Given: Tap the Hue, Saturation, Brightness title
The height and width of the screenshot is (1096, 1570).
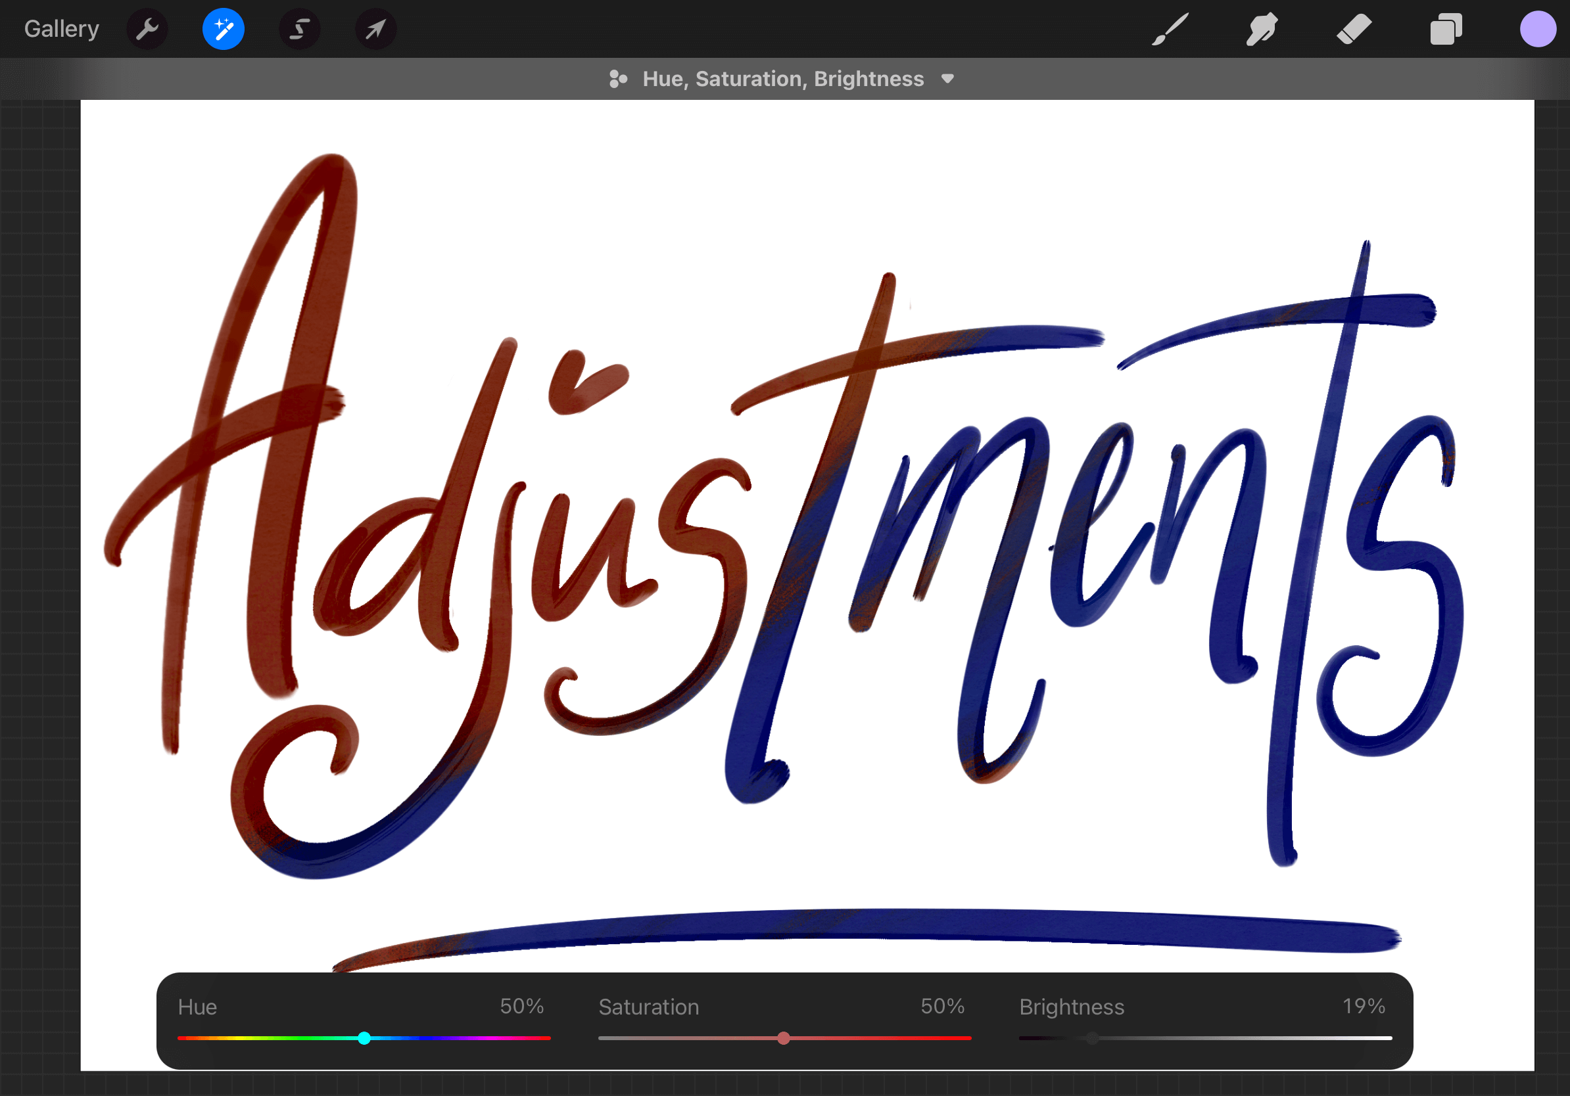Looking at the screenshot, I should [783, 79].
